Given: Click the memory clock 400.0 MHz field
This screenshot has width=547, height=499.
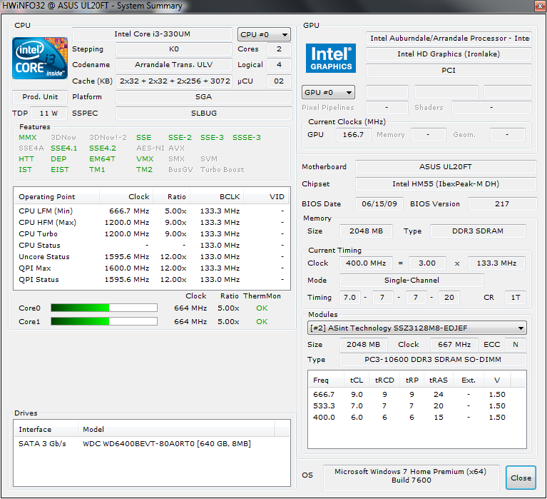Looking at the screenshot, I should pos(366,263).
